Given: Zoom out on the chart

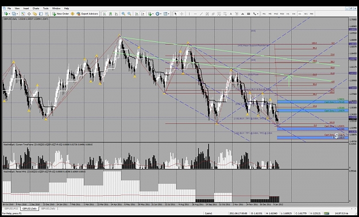Looking at the screenshot, I should click(x=129, y=14).
